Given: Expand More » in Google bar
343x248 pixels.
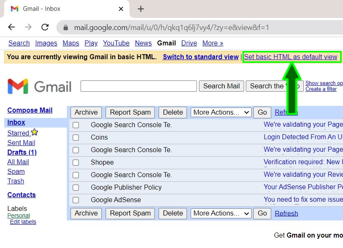Looking at the screenshot, I should [213, 43].
